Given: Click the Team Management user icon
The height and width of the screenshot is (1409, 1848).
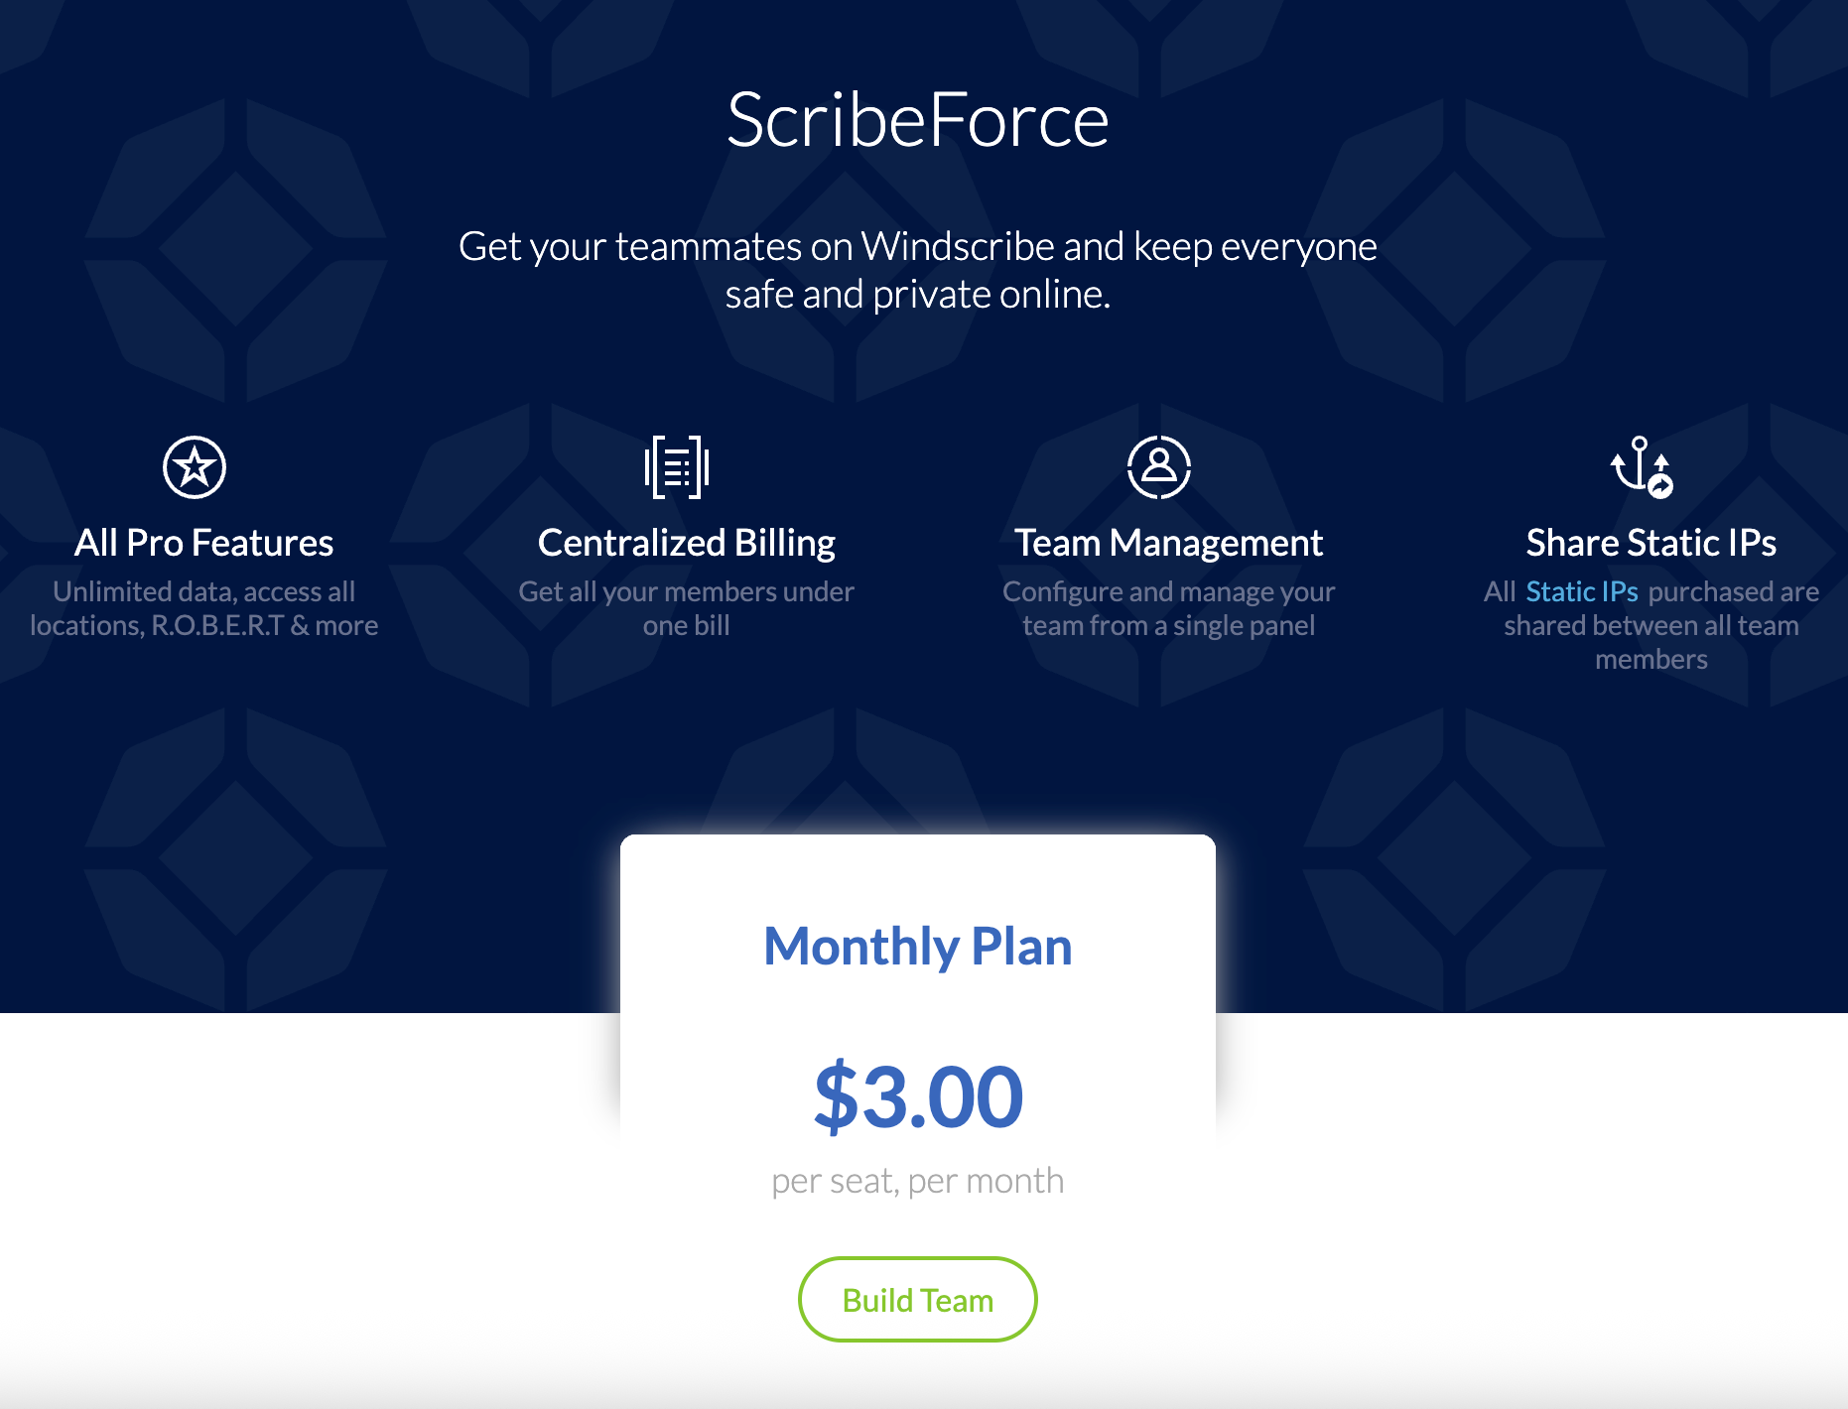Looking at the screenshot, I should pos(1158,466).
